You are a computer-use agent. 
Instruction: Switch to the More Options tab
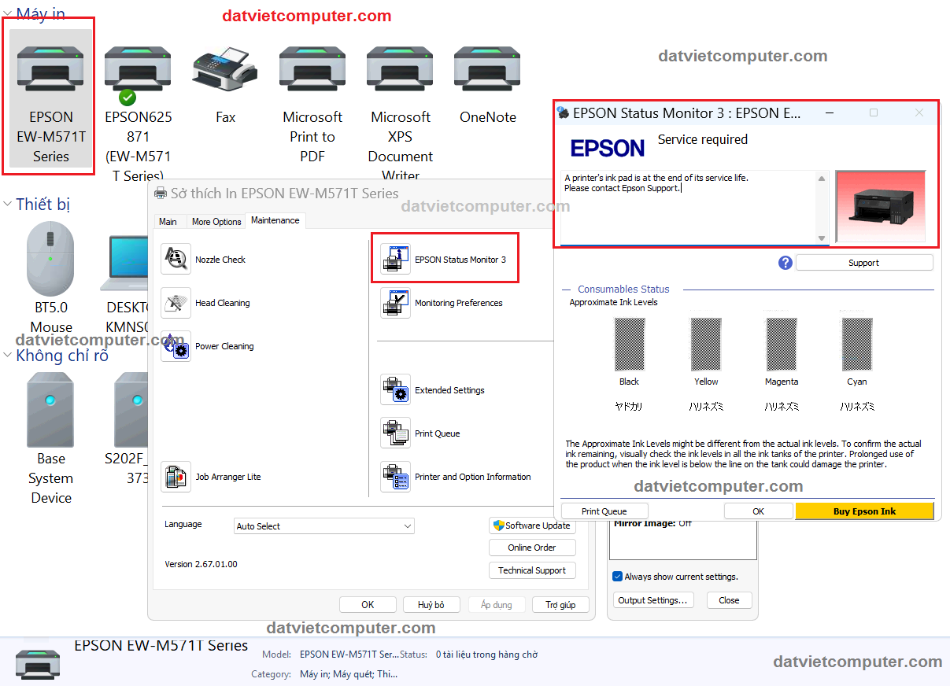216,222
